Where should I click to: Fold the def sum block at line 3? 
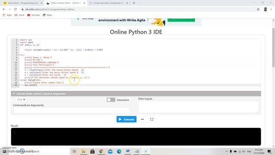click(18, 45)
